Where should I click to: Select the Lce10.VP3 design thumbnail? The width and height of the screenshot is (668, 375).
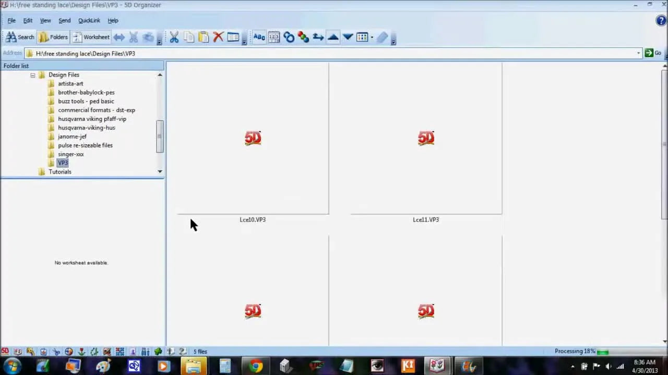[253, 138]
